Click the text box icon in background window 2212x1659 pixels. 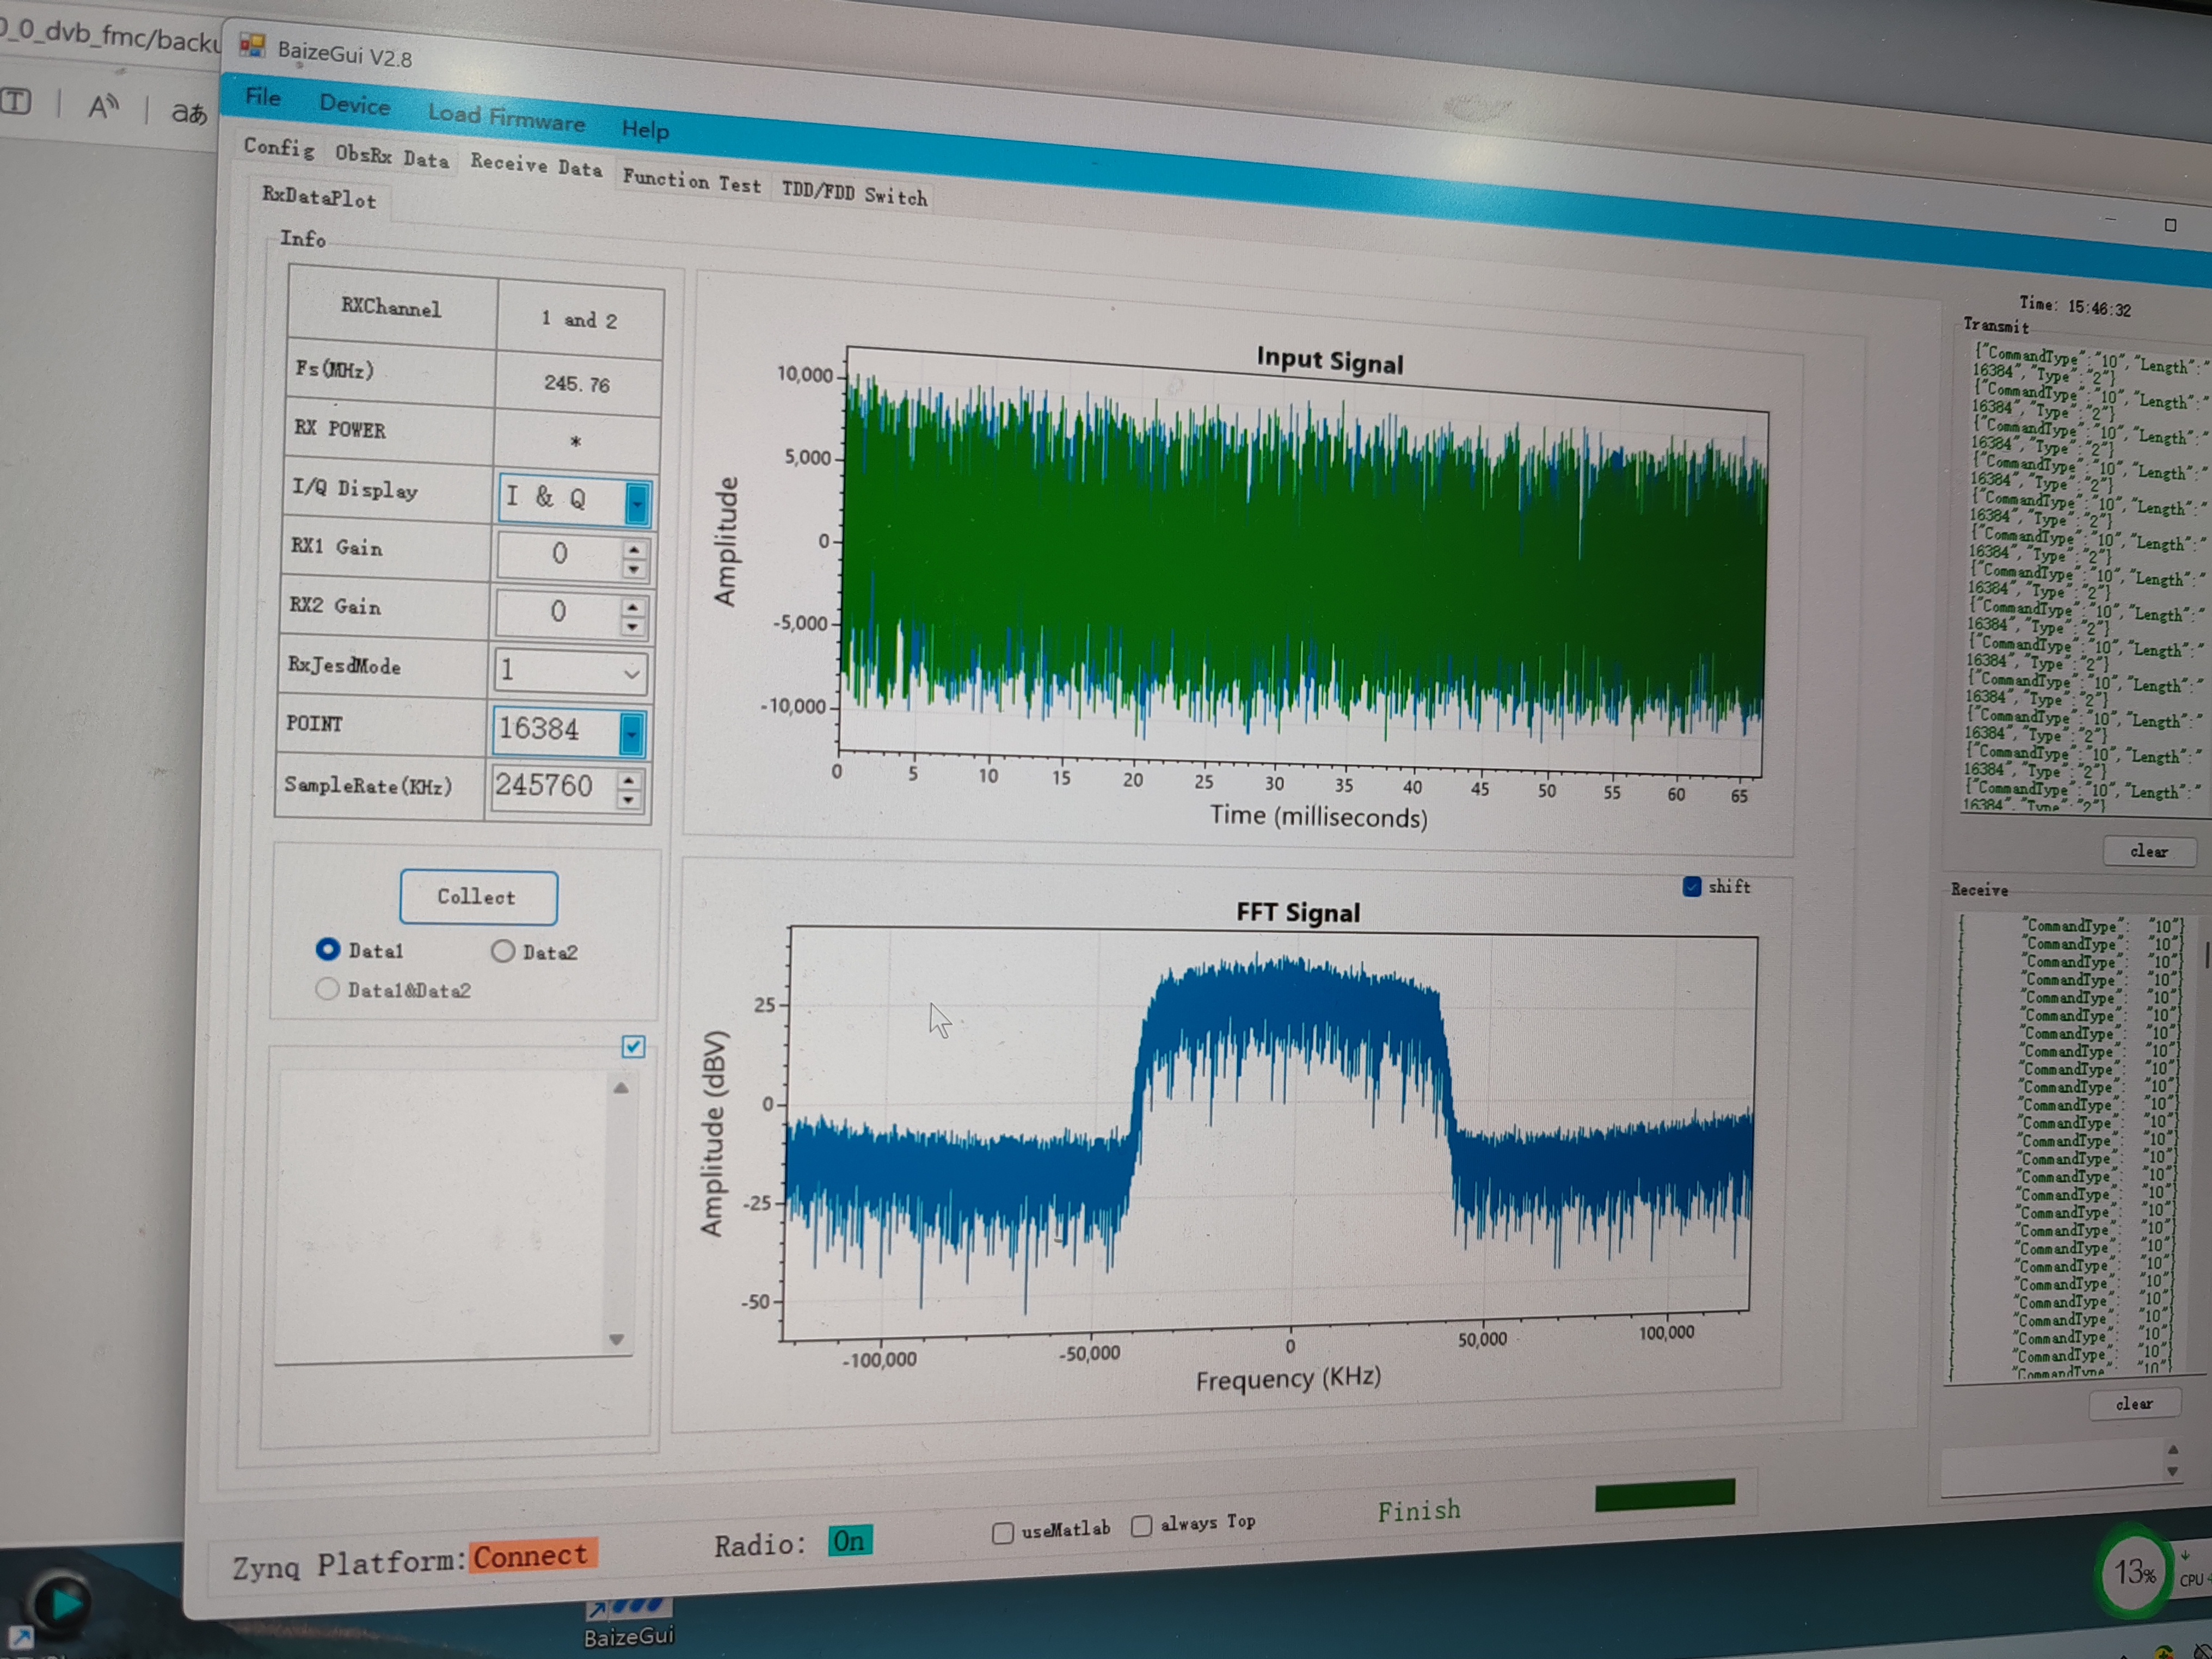16,101
